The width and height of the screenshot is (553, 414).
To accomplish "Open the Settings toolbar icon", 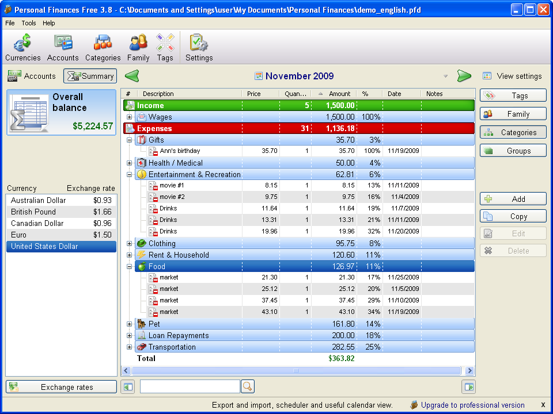I will 199,48.
